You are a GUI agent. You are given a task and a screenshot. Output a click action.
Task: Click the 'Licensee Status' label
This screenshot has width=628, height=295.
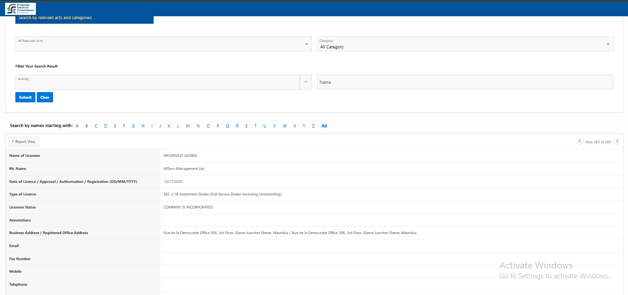pos(22,207)
